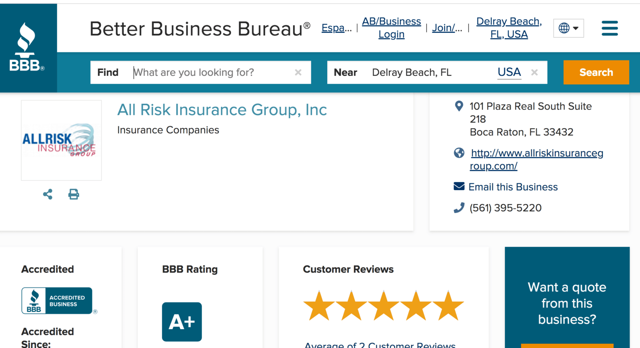Focus the 'What are you looking for?' field
The width and height of the screenshot is (640, 348).
pyautogui.click(x=212, y=72)
